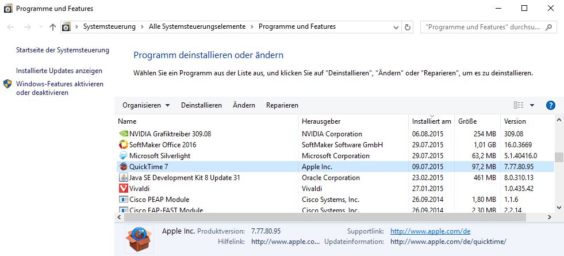Click the Systemsteuerung breadcrumb
This screenshot has width=564, height=256.
point(109,26)
